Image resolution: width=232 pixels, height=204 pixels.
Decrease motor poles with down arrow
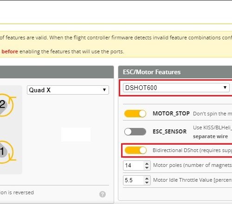(x=147, y=167)
